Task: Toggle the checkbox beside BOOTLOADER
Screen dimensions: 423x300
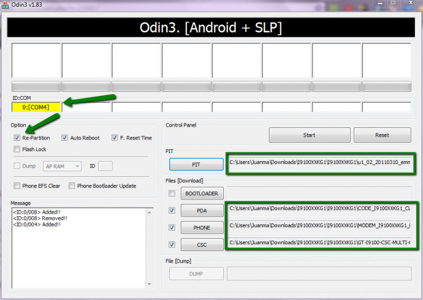Action: (172, 193)
